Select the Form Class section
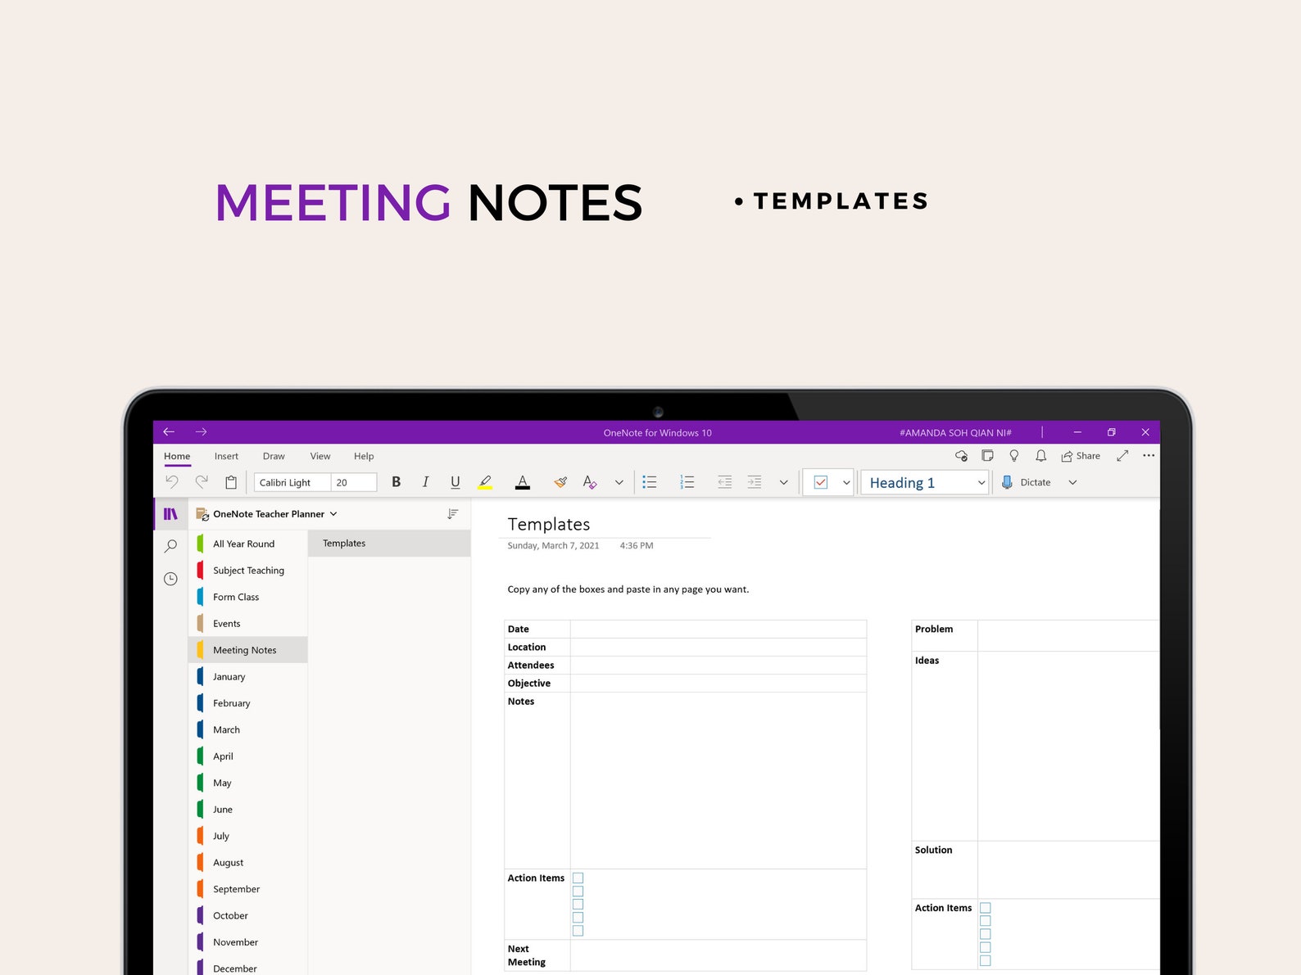1301x975 pixels. [248, 597]
